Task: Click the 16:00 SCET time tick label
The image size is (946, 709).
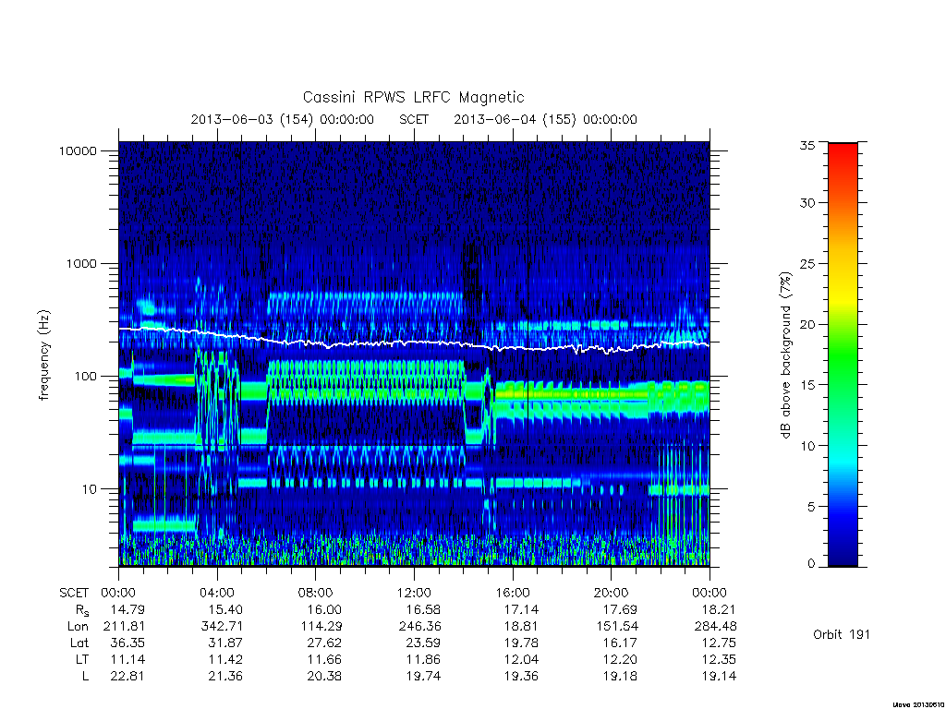Action: (x=513, y=593)
